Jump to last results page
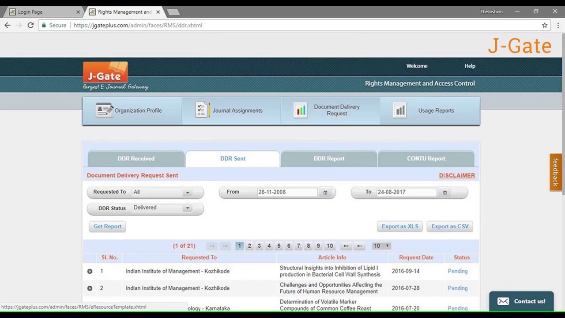 pyautogui.click(x=359, y=246)
